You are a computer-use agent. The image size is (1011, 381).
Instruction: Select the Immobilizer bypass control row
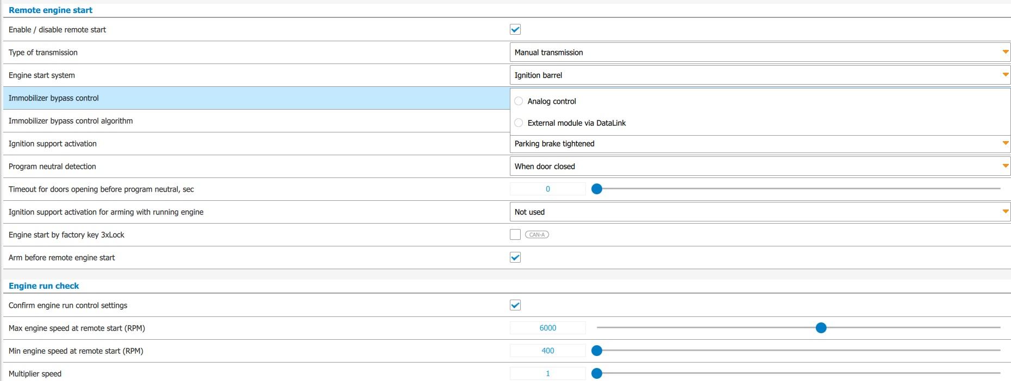click(255, 98)
